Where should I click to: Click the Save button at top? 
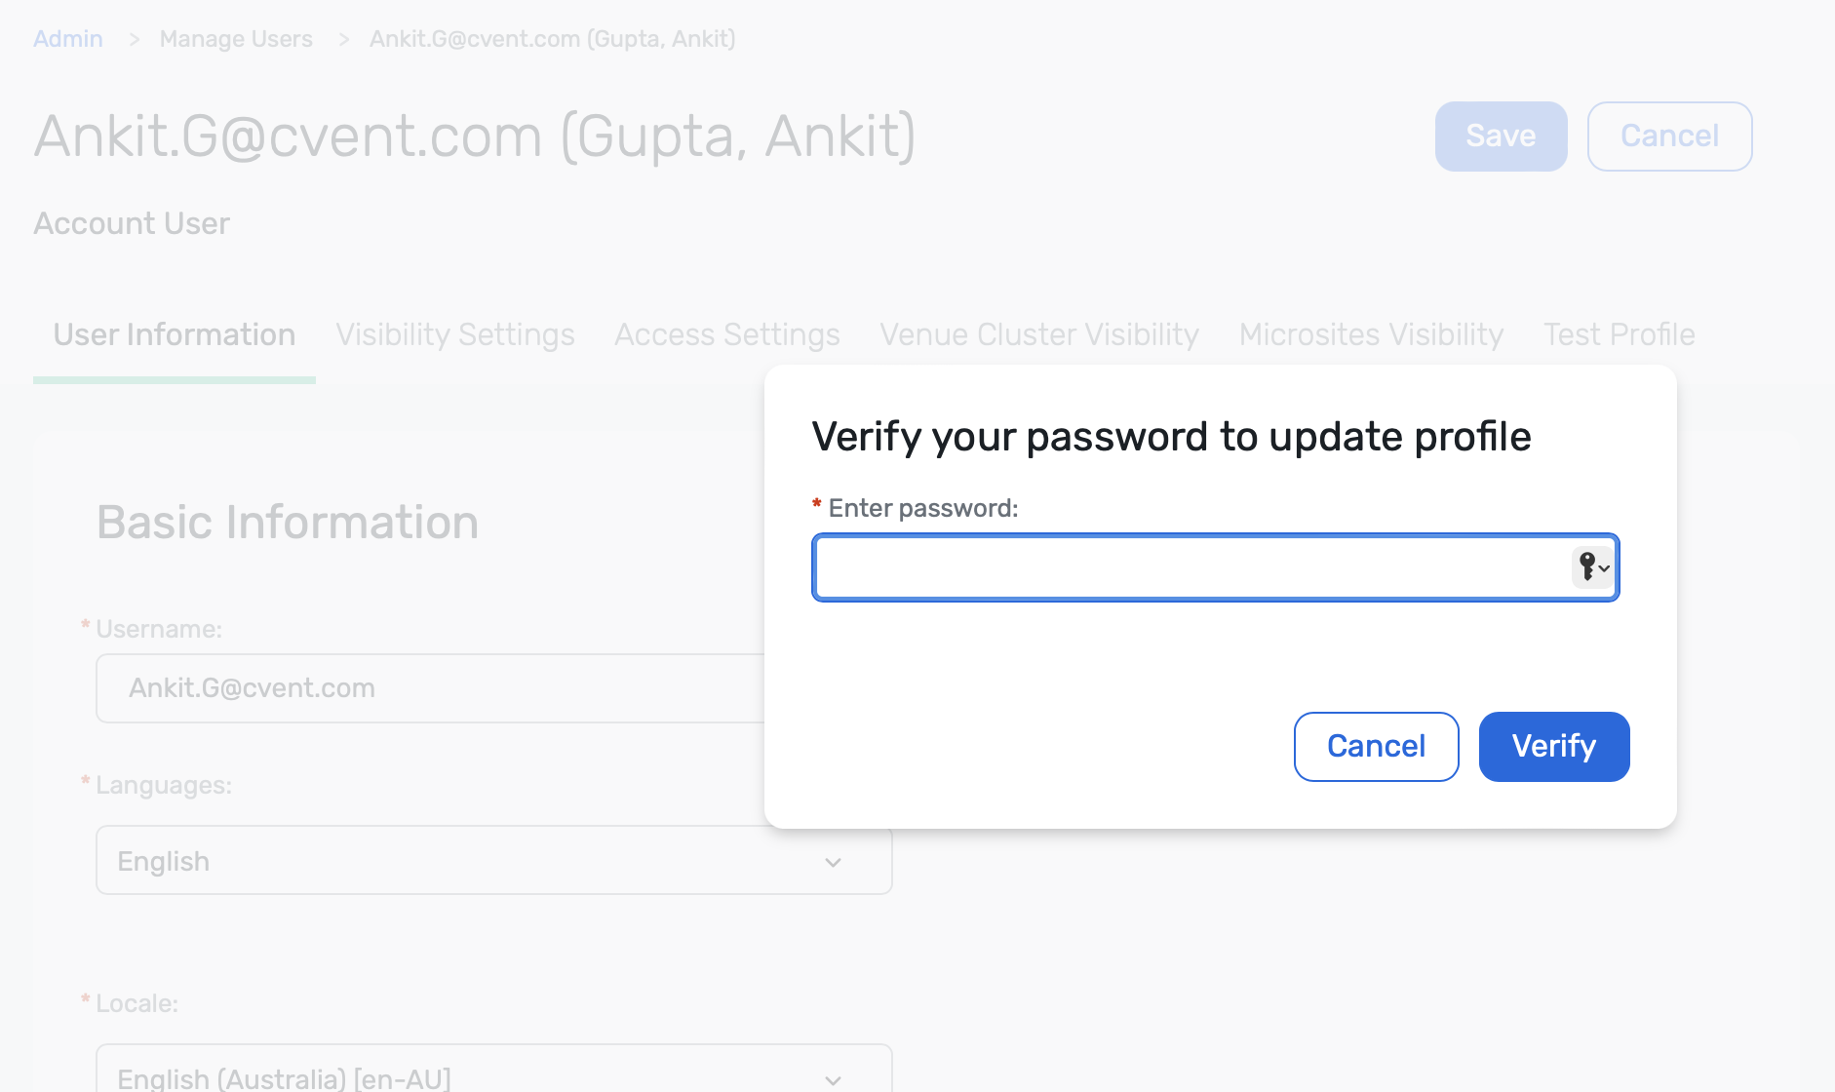coord(1501,136)
